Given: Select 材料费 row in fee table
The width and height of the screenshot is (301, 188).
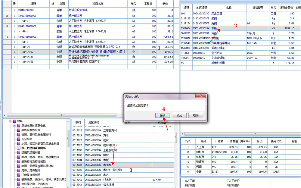Looking at the screenshot, I should [x=240, y=152].
